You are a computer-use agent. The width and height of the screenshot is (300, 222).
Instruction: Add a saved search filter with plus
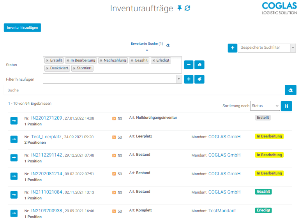[x=232, y=48]
